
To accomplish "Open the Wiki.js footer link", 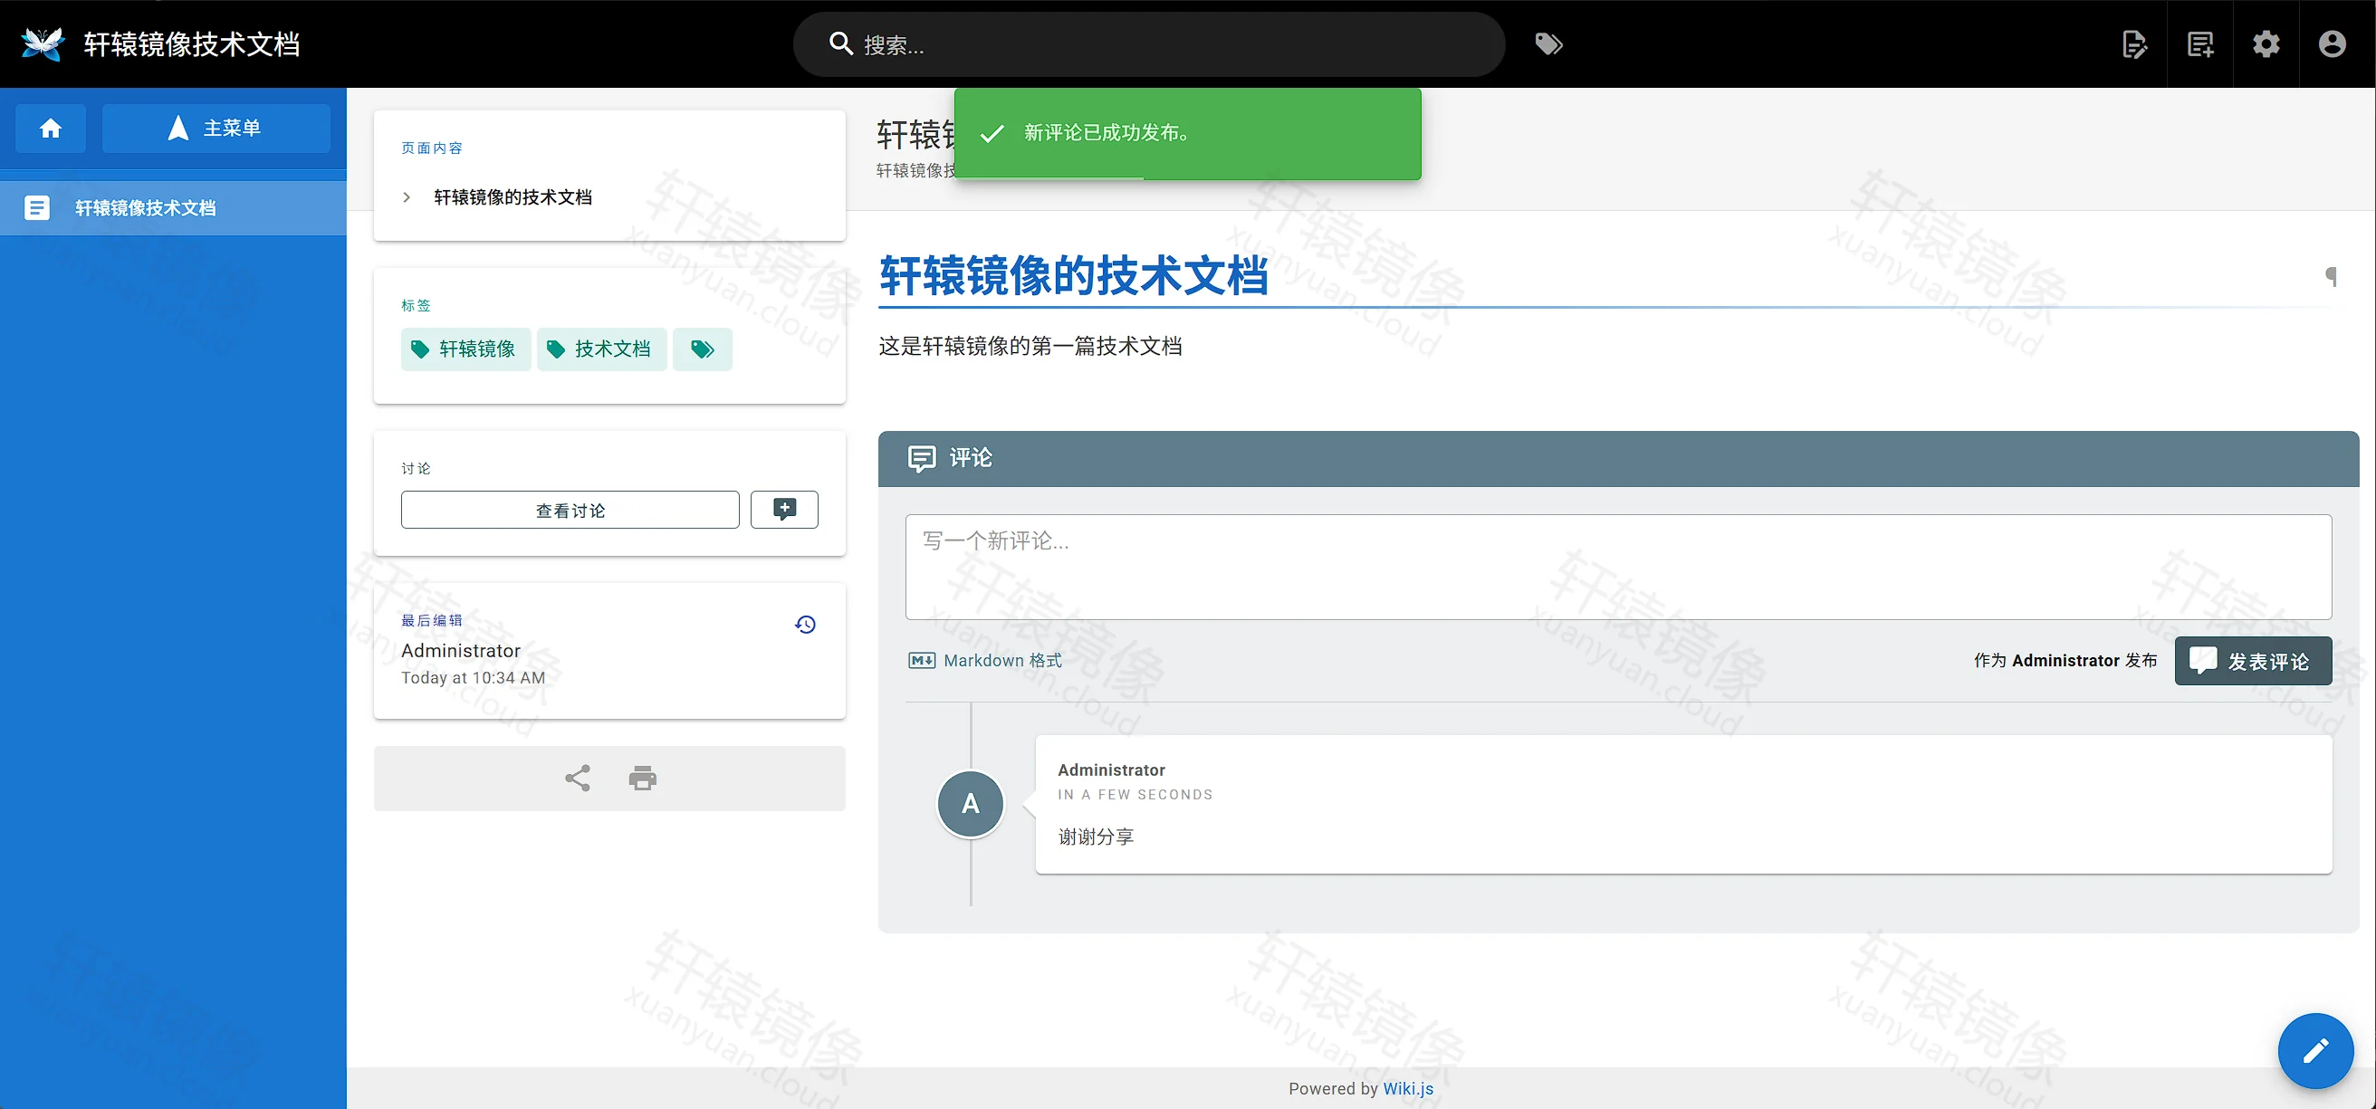I will [1408, 1089].
